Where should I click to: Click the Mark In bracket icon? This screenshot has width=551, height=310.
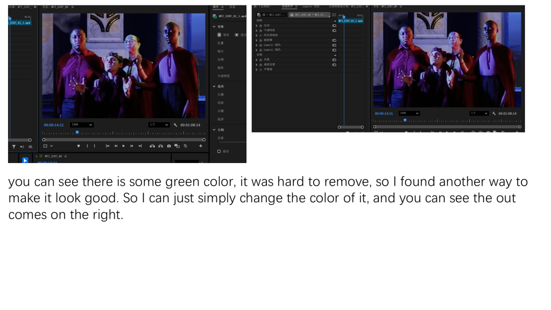(87, 146)
